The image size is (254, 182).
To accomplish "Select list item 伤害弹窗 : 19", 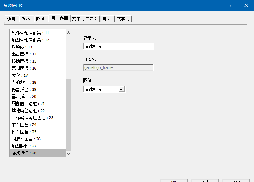I will (38, 89).
